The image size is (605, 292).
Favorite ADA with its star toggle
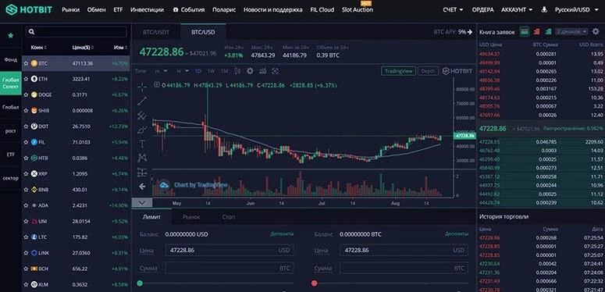click(x=26, y=205)
